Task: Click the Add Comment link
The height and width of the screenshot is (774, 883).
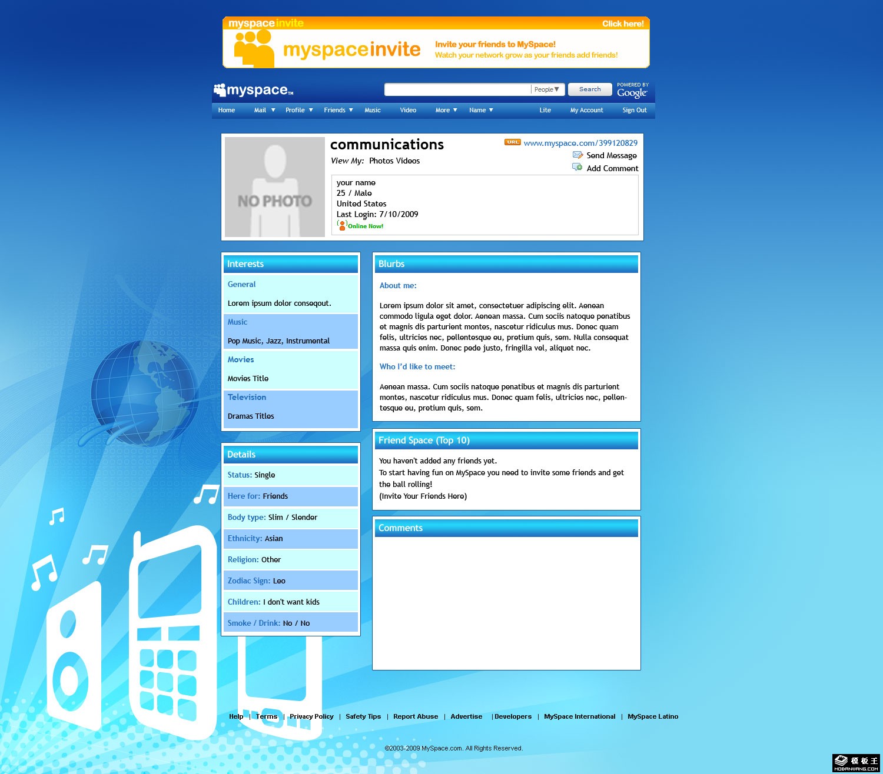Action: coord(612,168)
